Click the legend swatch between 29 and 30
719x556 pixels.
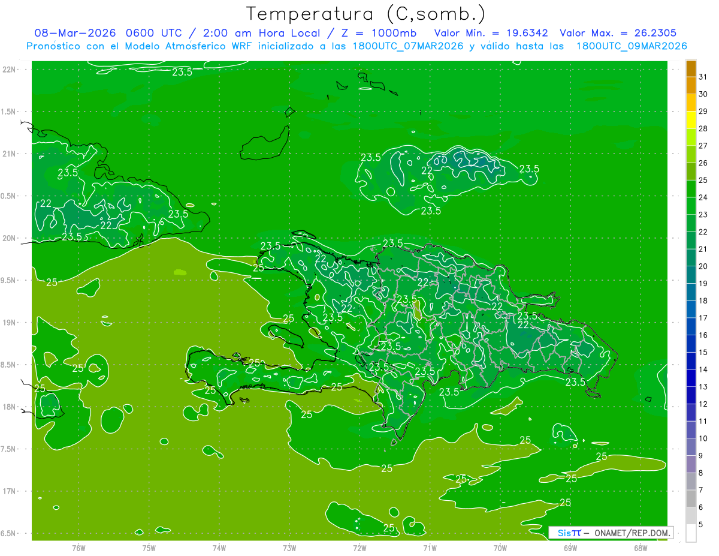(x=691, y=103)
